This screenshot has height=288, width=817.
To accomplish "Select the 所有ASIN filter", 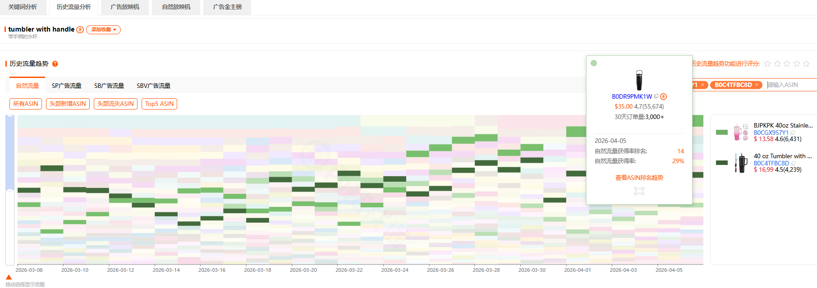I will point(26,104).
